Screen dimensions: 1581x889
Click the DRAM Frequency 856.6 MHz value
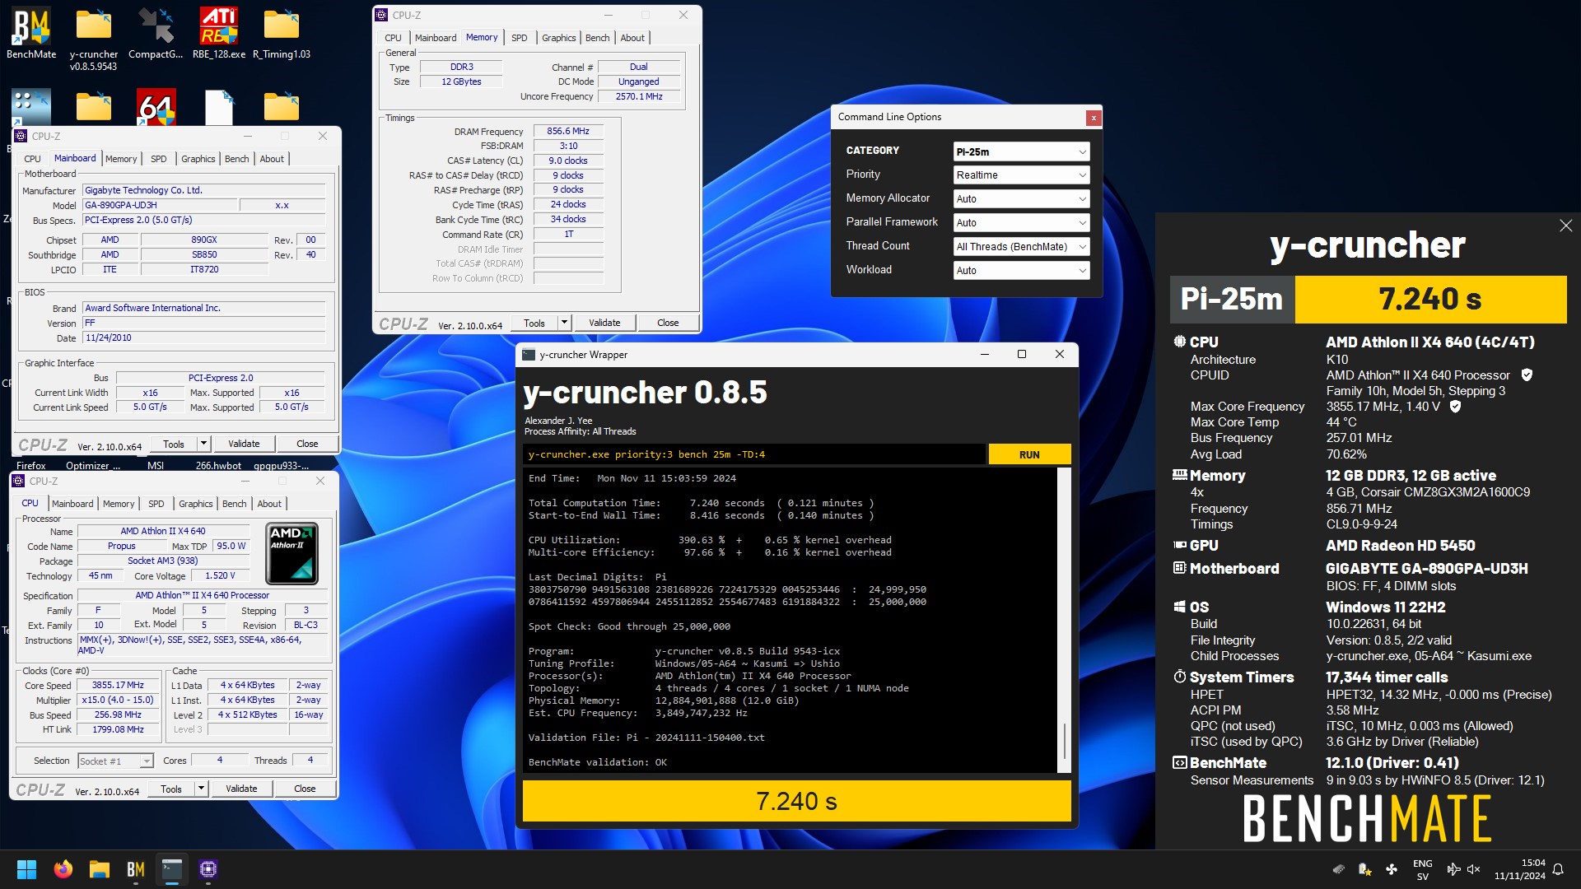pos(568,131)
